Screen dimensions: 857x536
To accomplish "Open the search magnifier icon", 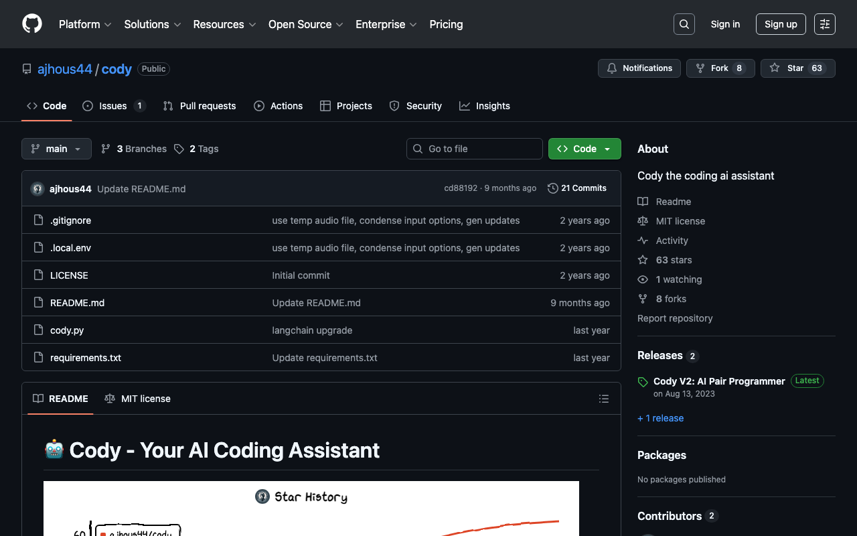I will point(684,24).
